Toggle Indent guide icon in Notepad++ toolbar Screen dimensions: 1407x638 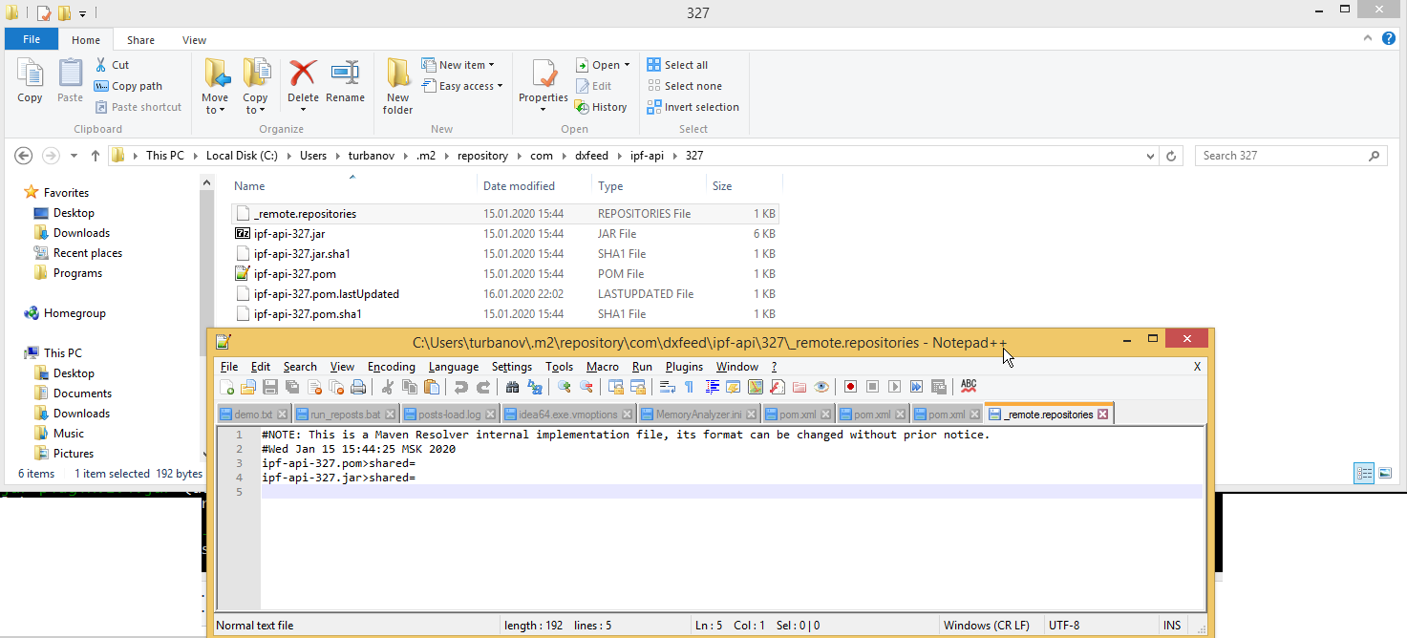[x=712, y=387]
